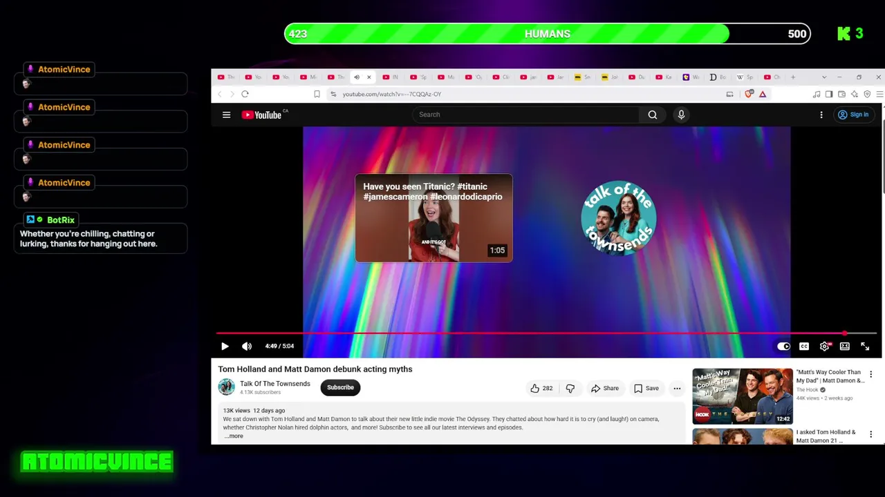Click the youtube.com address bar URL
Screen dimensions: 885x497
coord(391,94)
